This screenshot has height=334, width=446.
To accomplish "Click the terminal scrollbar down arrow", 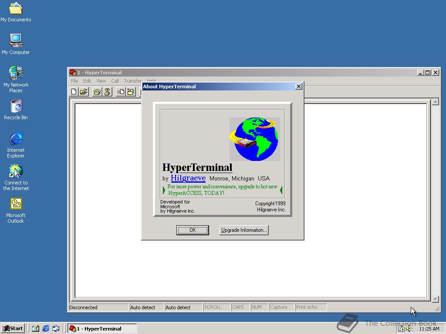I will [x=435, y=299].
